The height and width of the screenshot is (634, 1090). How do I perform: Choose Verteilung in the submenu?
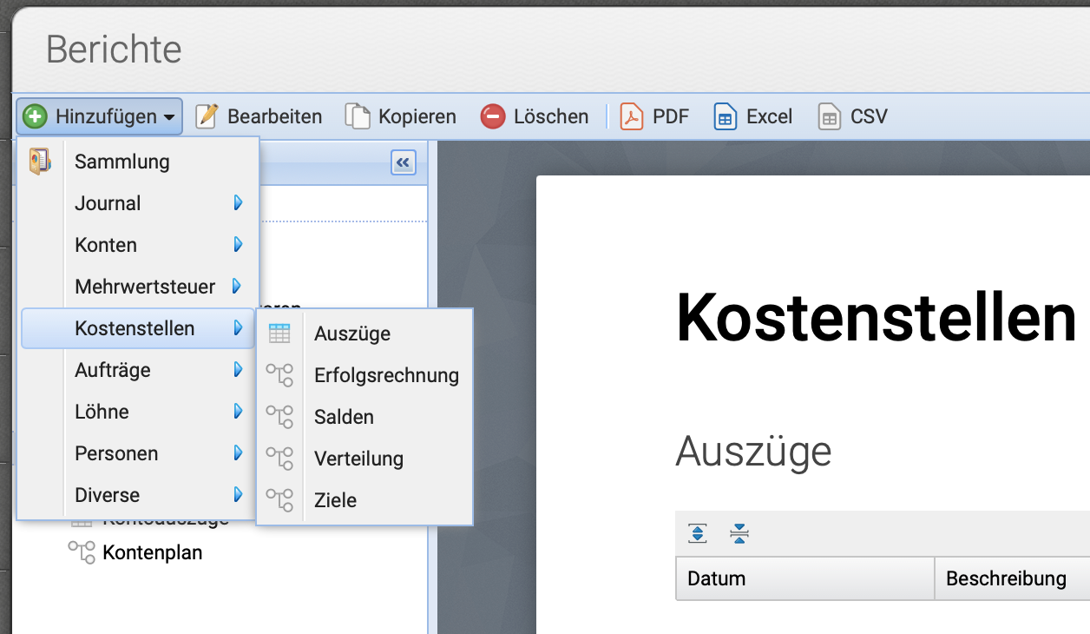[x=364, y=459]
